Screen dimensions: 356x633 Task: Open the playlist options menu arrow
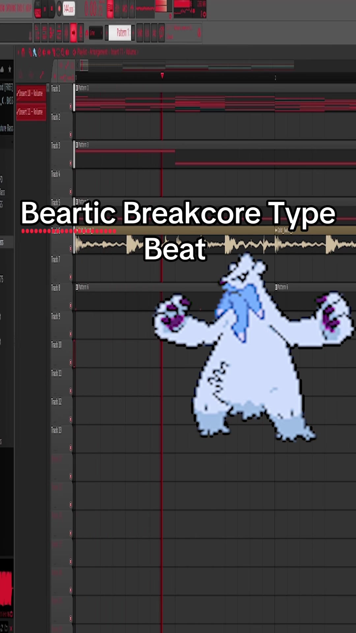click(x=18, y=52)
